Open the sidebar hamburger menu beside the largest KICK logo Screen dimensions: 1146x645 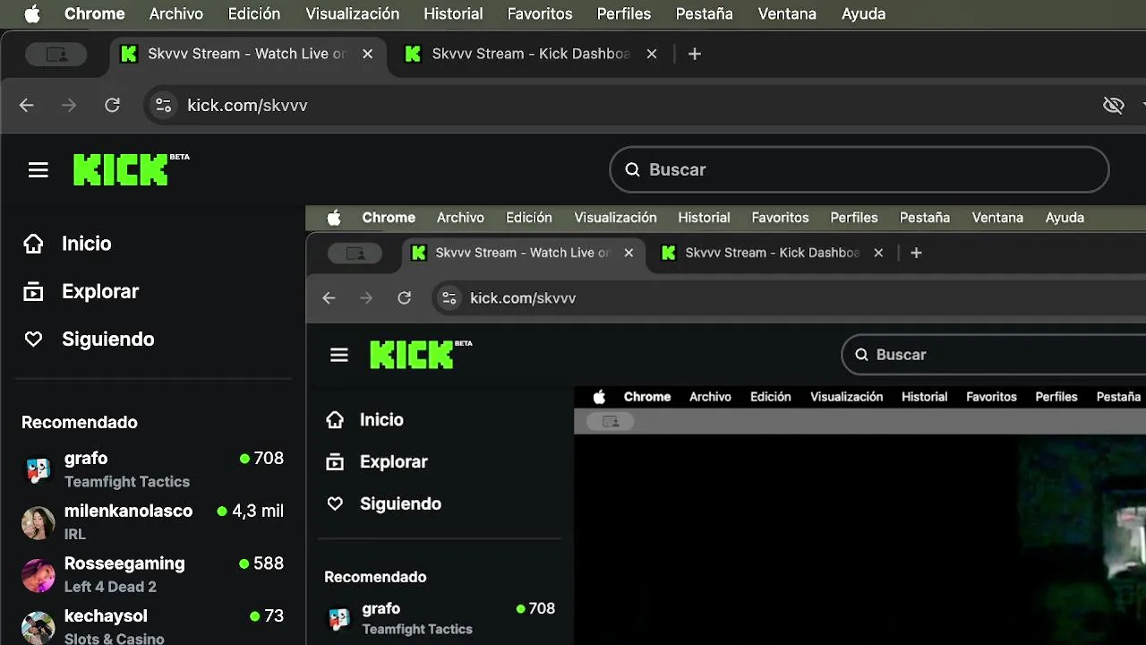[x=38, y=169]
